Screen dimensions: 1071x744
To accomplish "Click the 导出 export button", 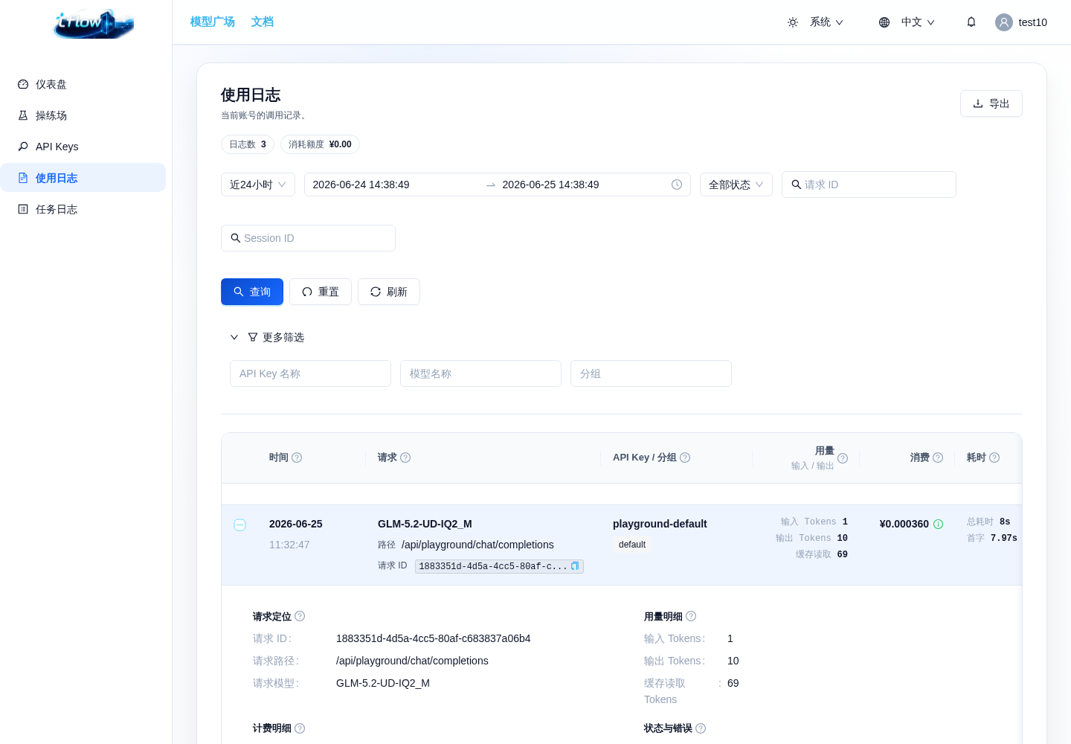I will [x=991, y=103].
